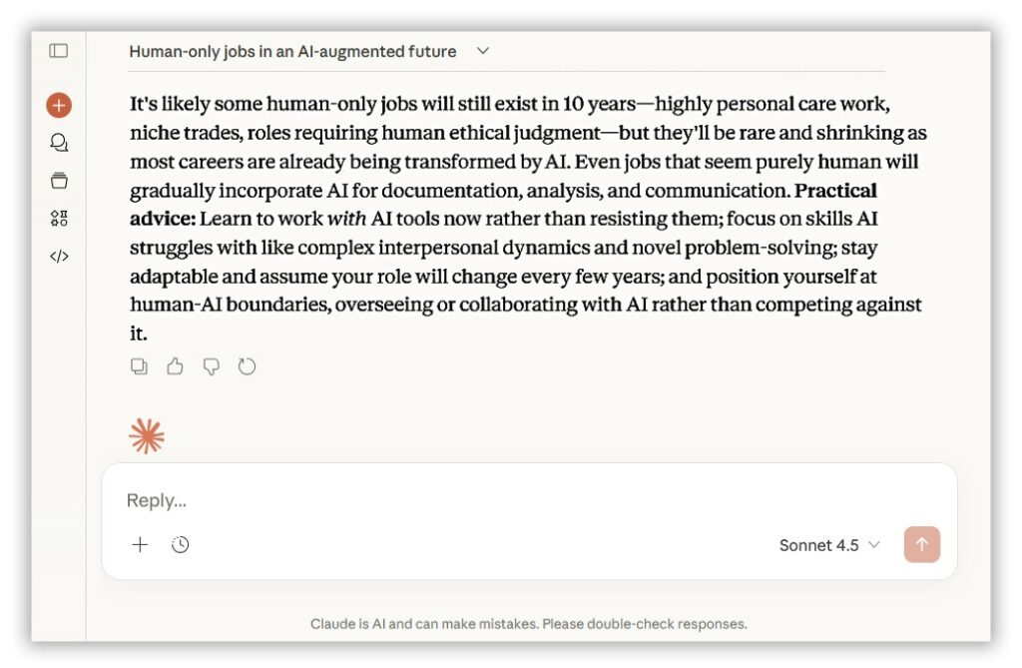Open the code artifacts section
The width and height of the screenshot is (1022, 668).
coord(59,256)
